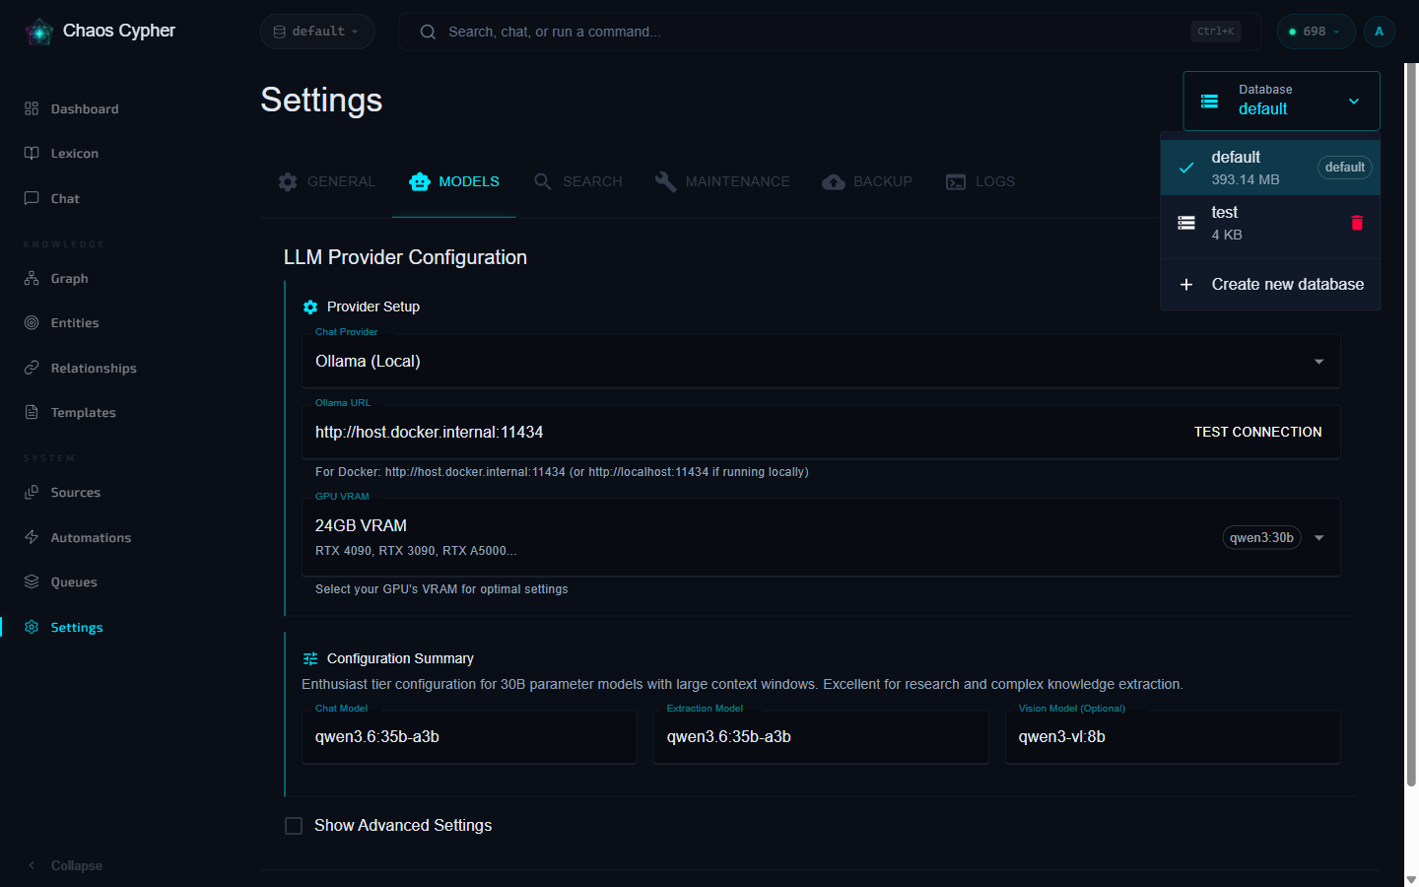Open the Chat Provider dropdown
Screen dimensions: 1419x887
pyautogui.click(x=821, y=361)
